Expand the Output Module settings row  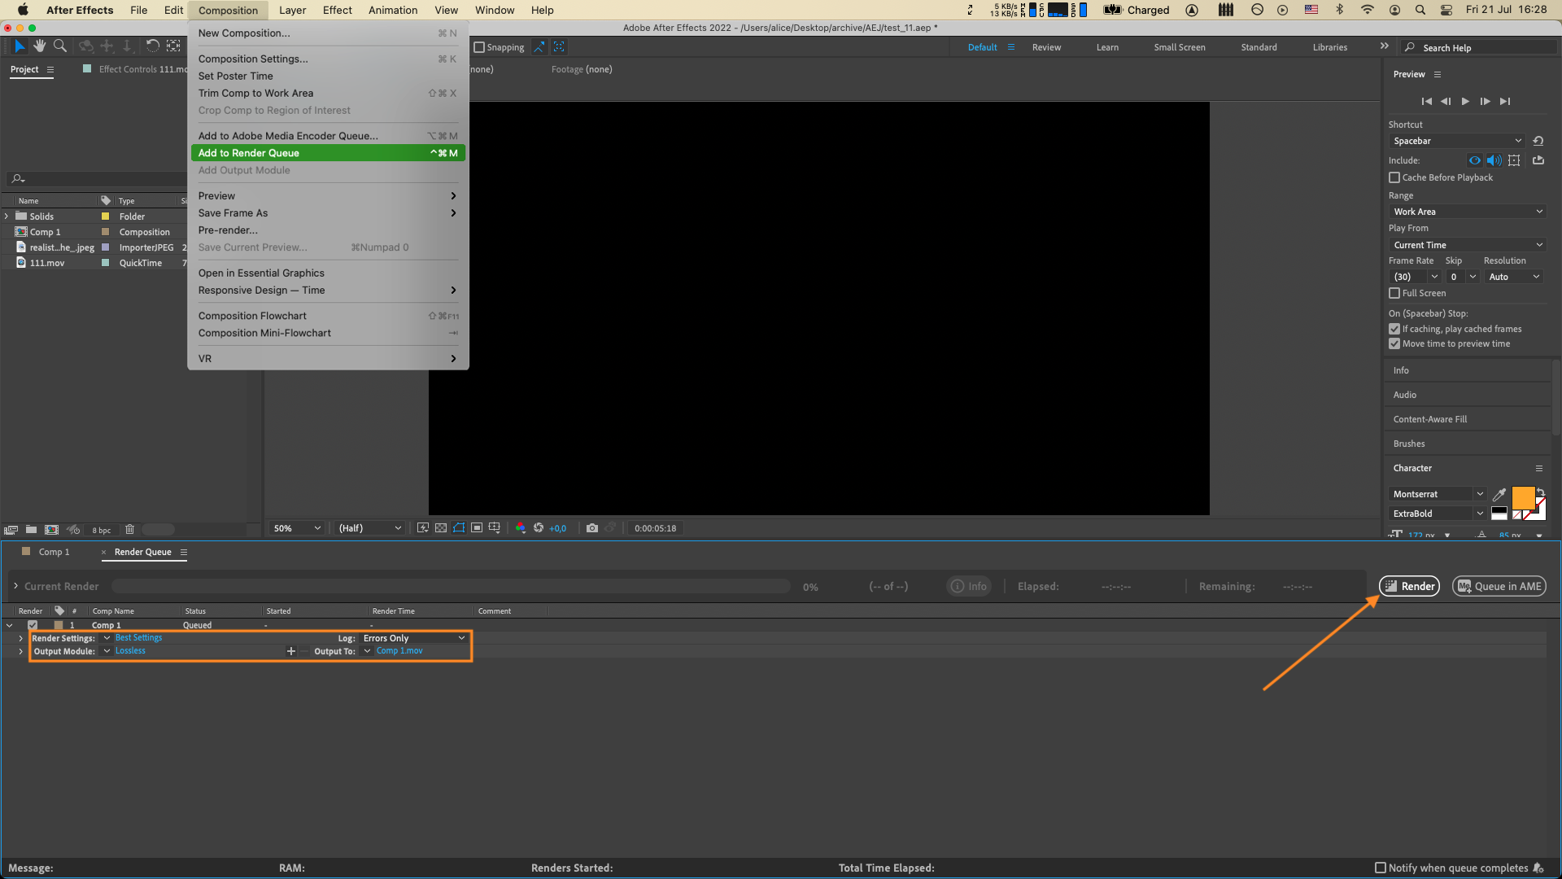point(21,651)
